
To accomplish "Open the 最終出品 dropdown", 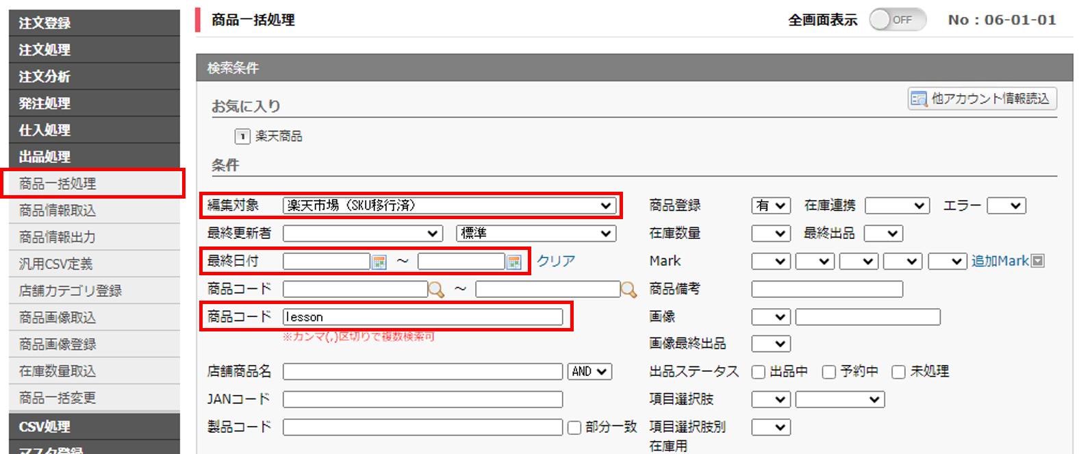I will [883, 234].
